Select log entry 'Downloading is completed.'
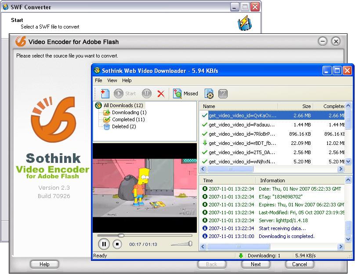 point(286,236)
